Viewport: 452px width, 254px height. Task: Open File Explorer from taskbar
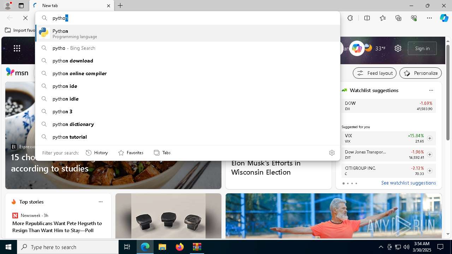tap(162, 247)
